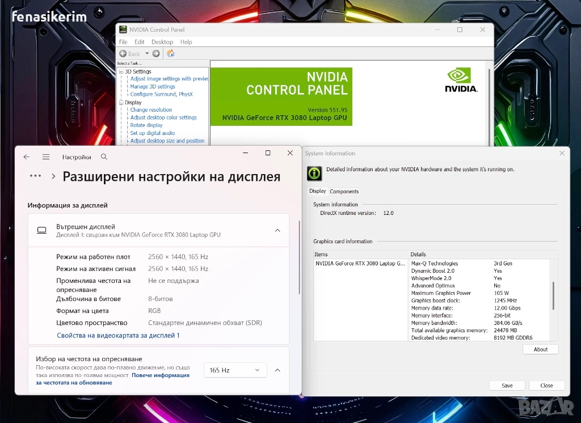Select Change resolution in task tree

[x=151, y=109]
